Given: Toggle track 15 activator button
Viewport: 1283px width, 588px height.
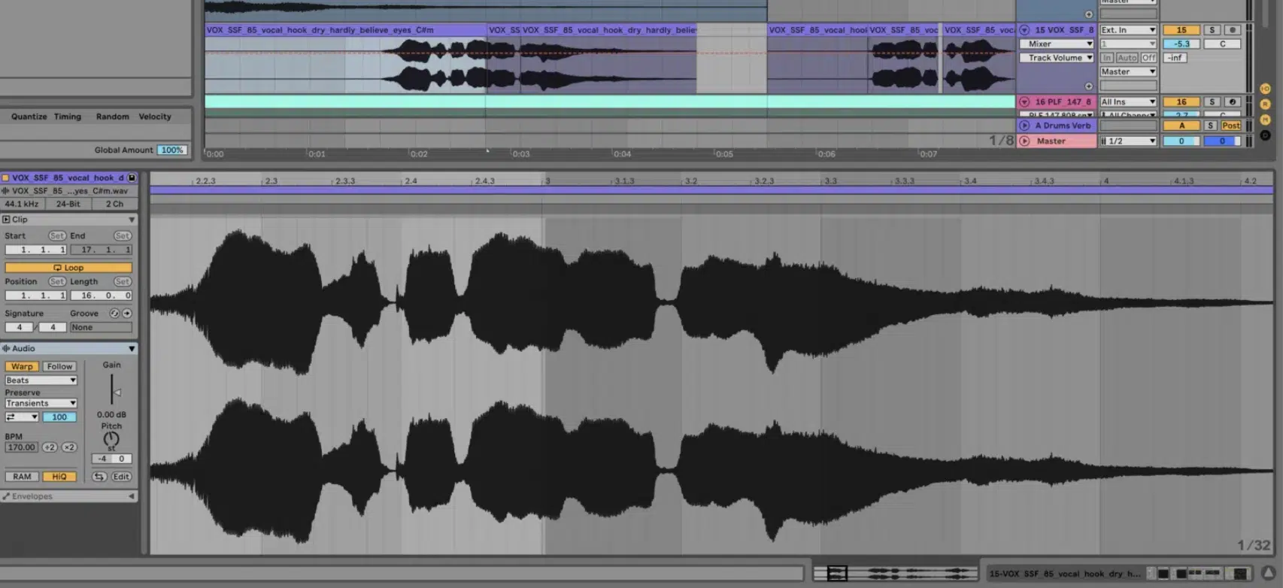Looking at the screenshot, I should (x=1181, y=30).
